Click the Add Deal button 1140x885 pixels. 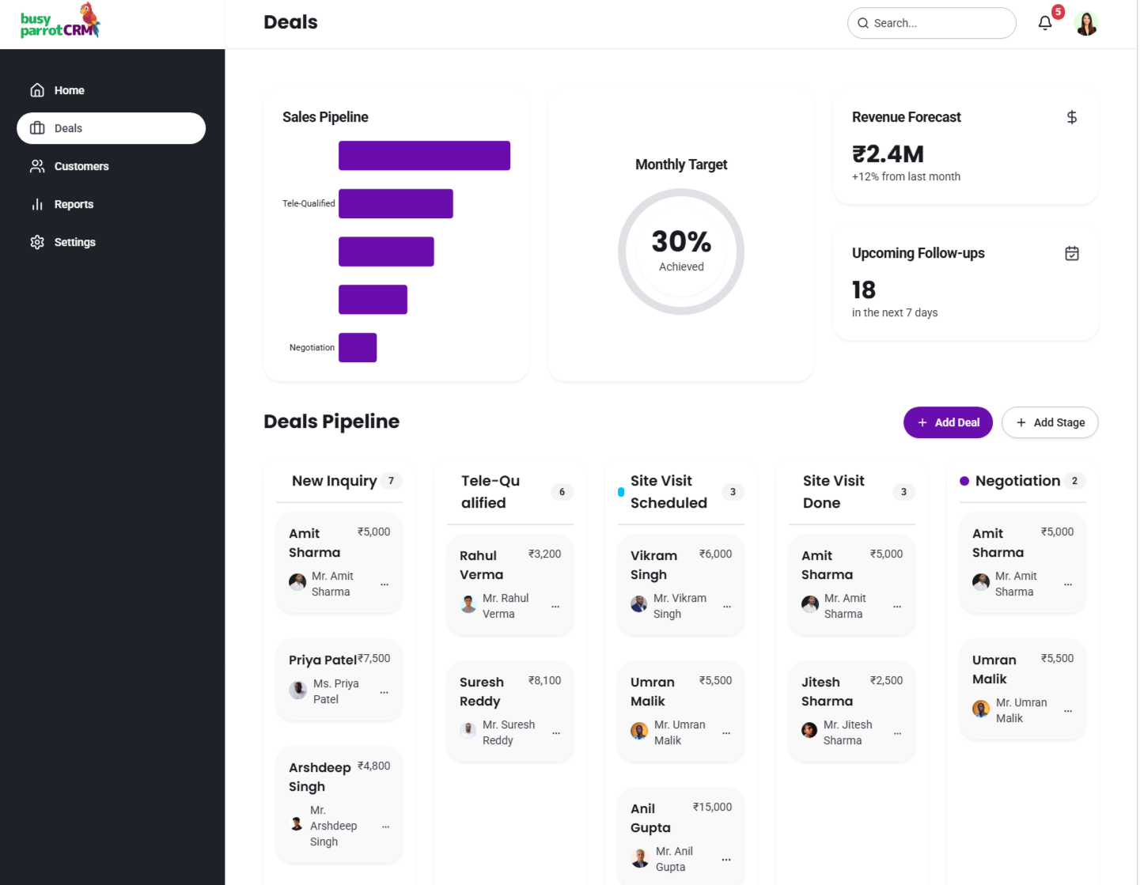tap(947, 422)
